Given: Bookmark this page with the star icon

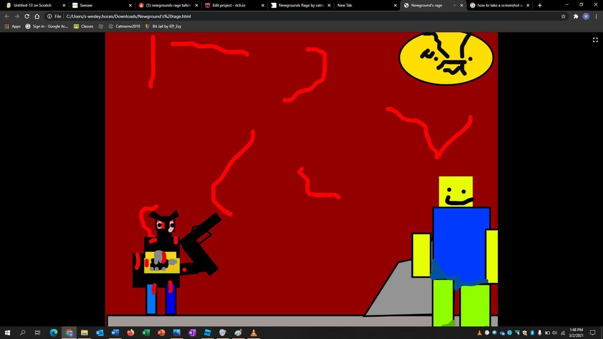Looking at the screenshot, I should [x=563, y=16].
